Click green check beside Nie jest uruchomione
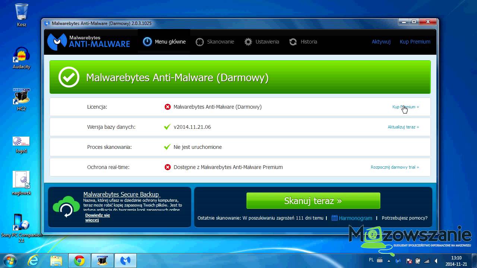Screen dimensions: 477x268 click(x=167, y=147)
